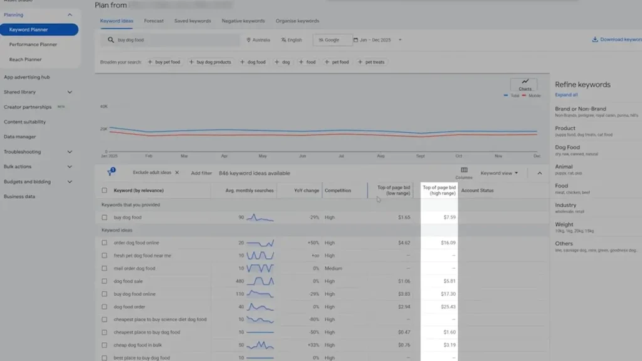Tick the checkbox next to 'buy dog food'

click(x=104, y=217)
